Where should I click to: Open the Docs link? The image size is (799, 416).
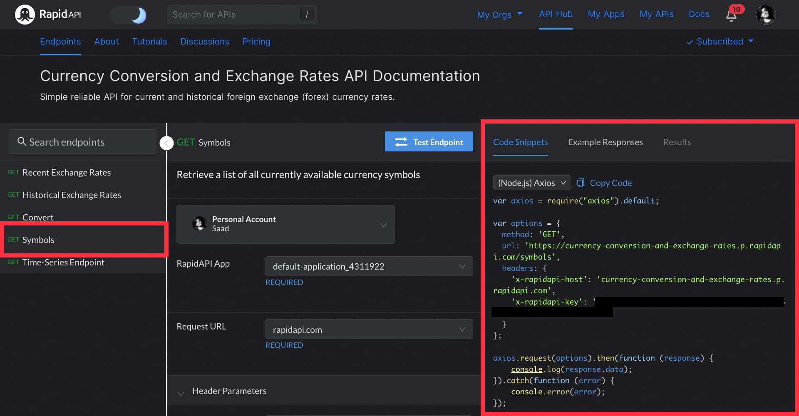pyautogui.click(x=699, y=14)
